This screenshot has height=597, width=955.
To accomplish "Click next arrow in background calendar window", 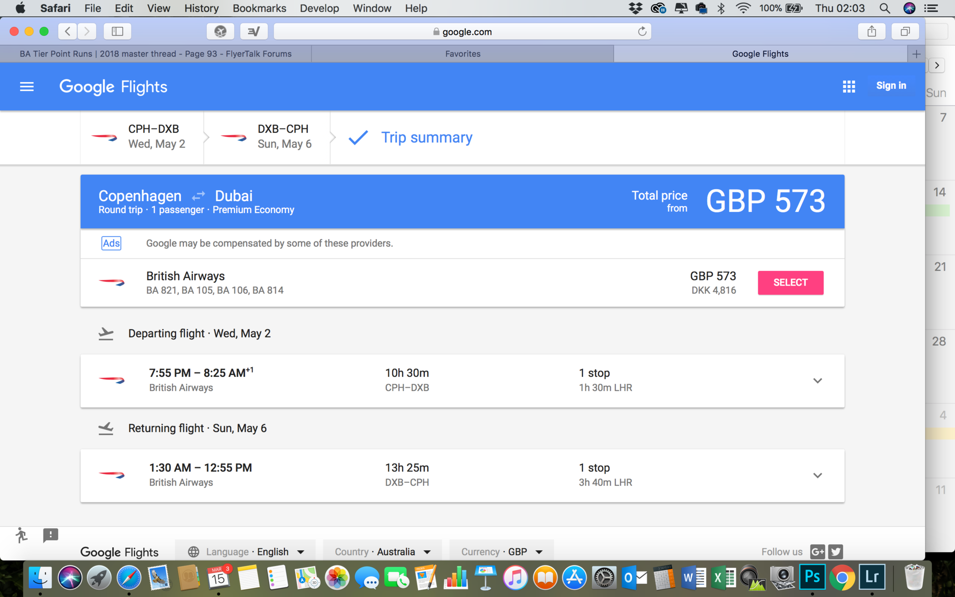I will [x=937, y=65].
